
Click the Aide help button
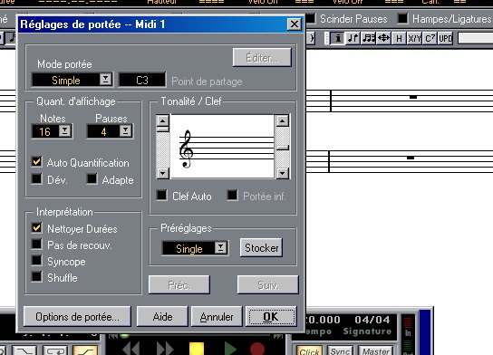(162, 317)
